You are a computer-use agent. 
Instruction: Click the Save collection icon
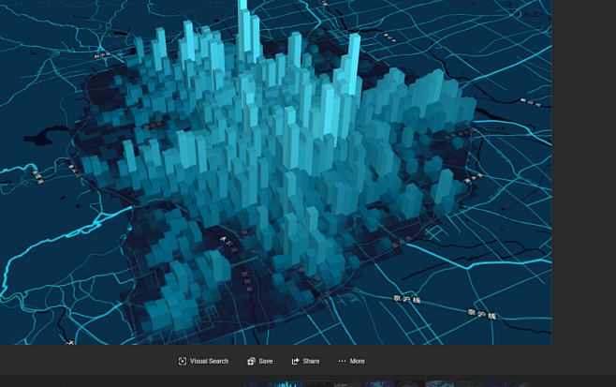[x=251, y=361]
